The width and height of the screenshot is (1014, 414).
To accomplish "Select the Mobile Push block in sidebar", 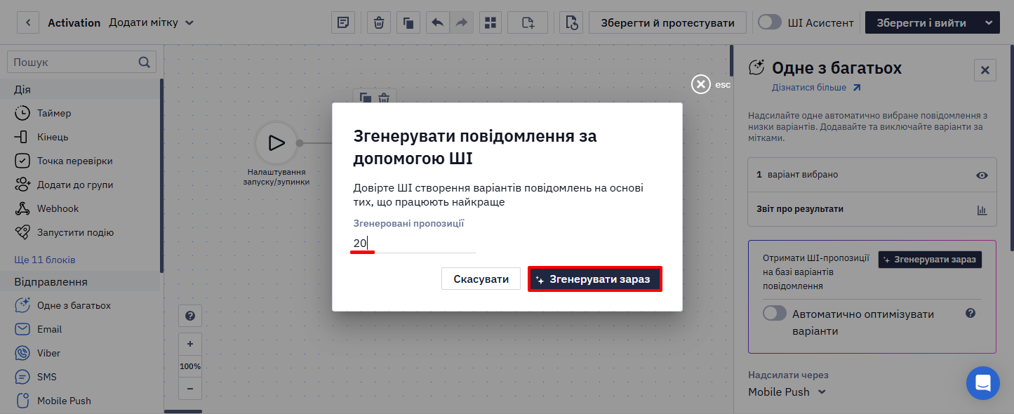I will point(64,401).
